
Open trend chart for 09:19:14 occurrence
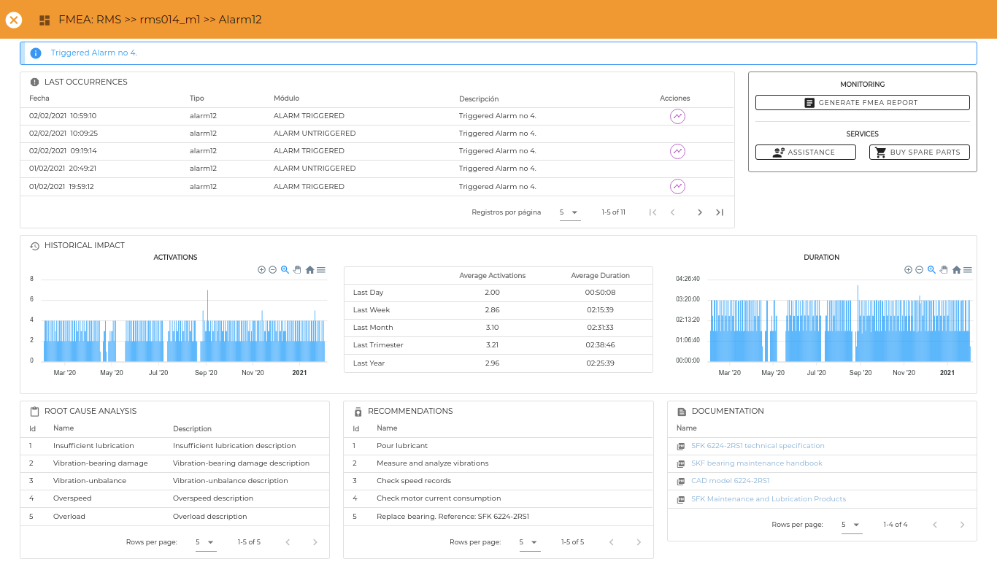click(x=678, y=151)
